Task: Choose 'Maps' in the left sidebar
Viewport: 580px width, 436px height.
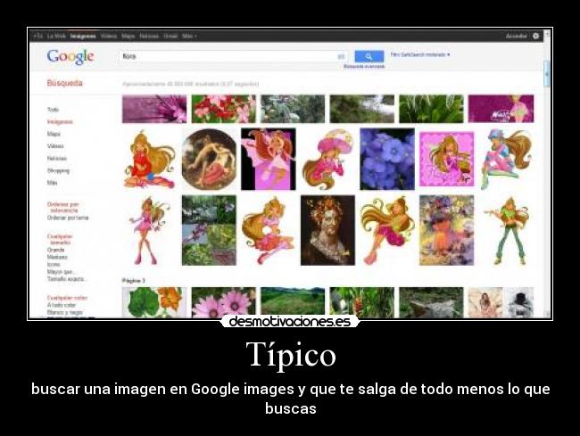Action: coord(54,134)
